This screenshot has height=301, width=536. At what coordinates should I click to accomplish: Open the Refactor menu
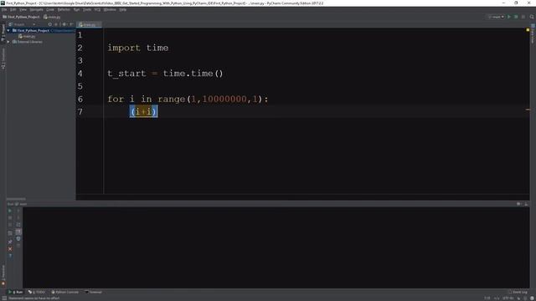tap(64, 9)
